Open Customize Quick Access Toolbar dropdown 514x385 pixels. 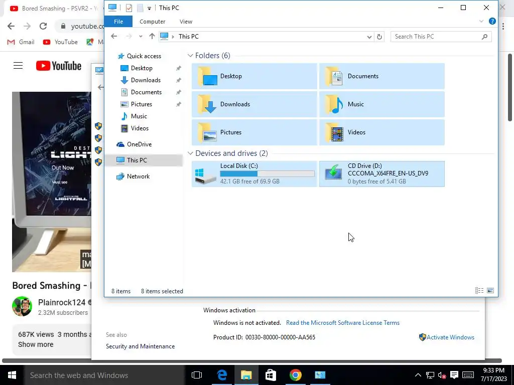[149, 8]
